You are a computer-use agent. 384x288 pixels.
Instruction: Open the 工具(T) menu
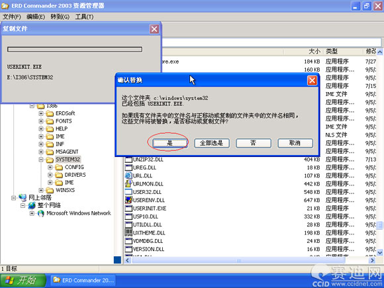click(85, 17)
